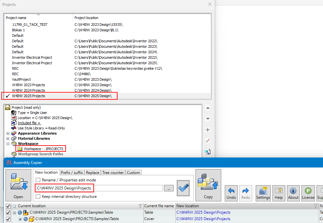Viewport: 323px width, 223px height.
Task: Select the W4INV 2025 Projects row
Action: [107, 96]
